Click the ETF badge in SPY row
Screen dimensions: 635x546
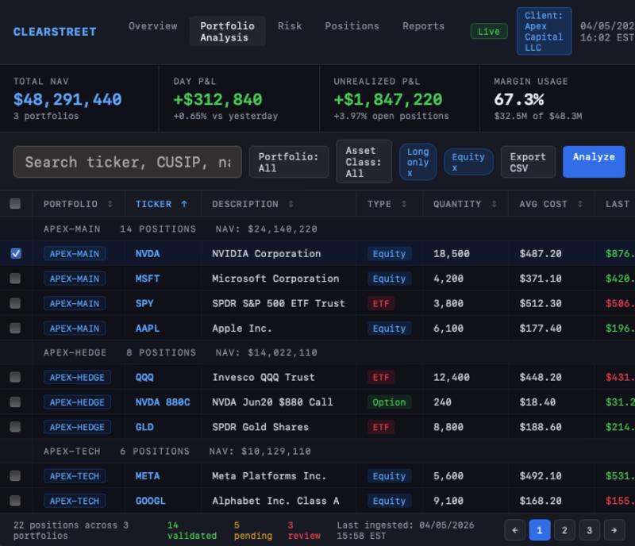click(x=381, y=303)
